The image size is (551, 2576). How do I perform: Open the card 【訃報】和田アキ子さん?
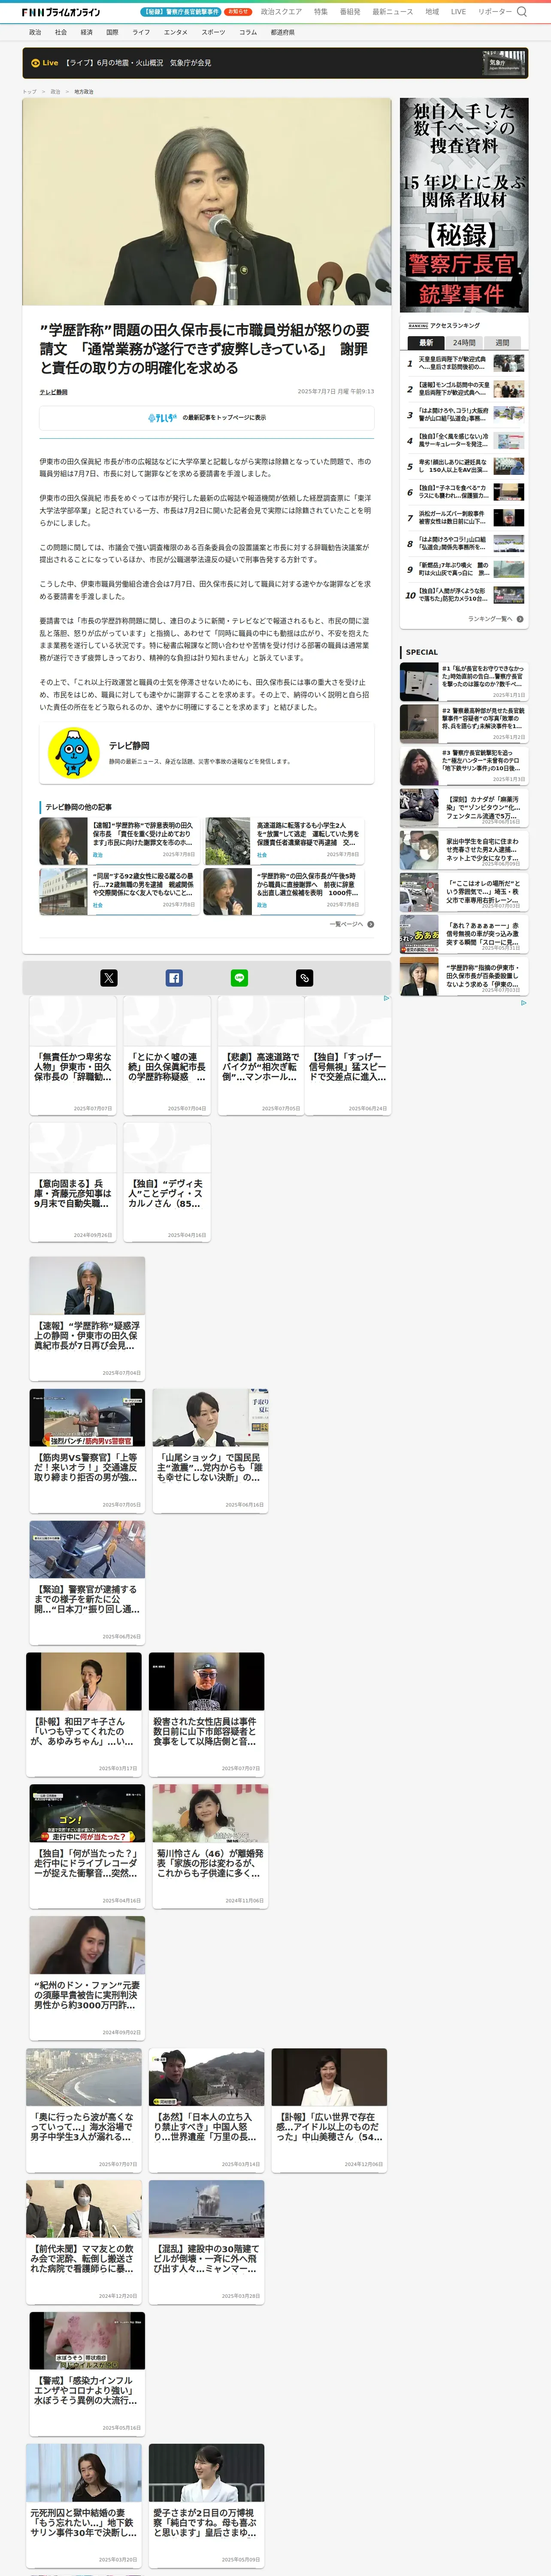(x=84, y=1714)
